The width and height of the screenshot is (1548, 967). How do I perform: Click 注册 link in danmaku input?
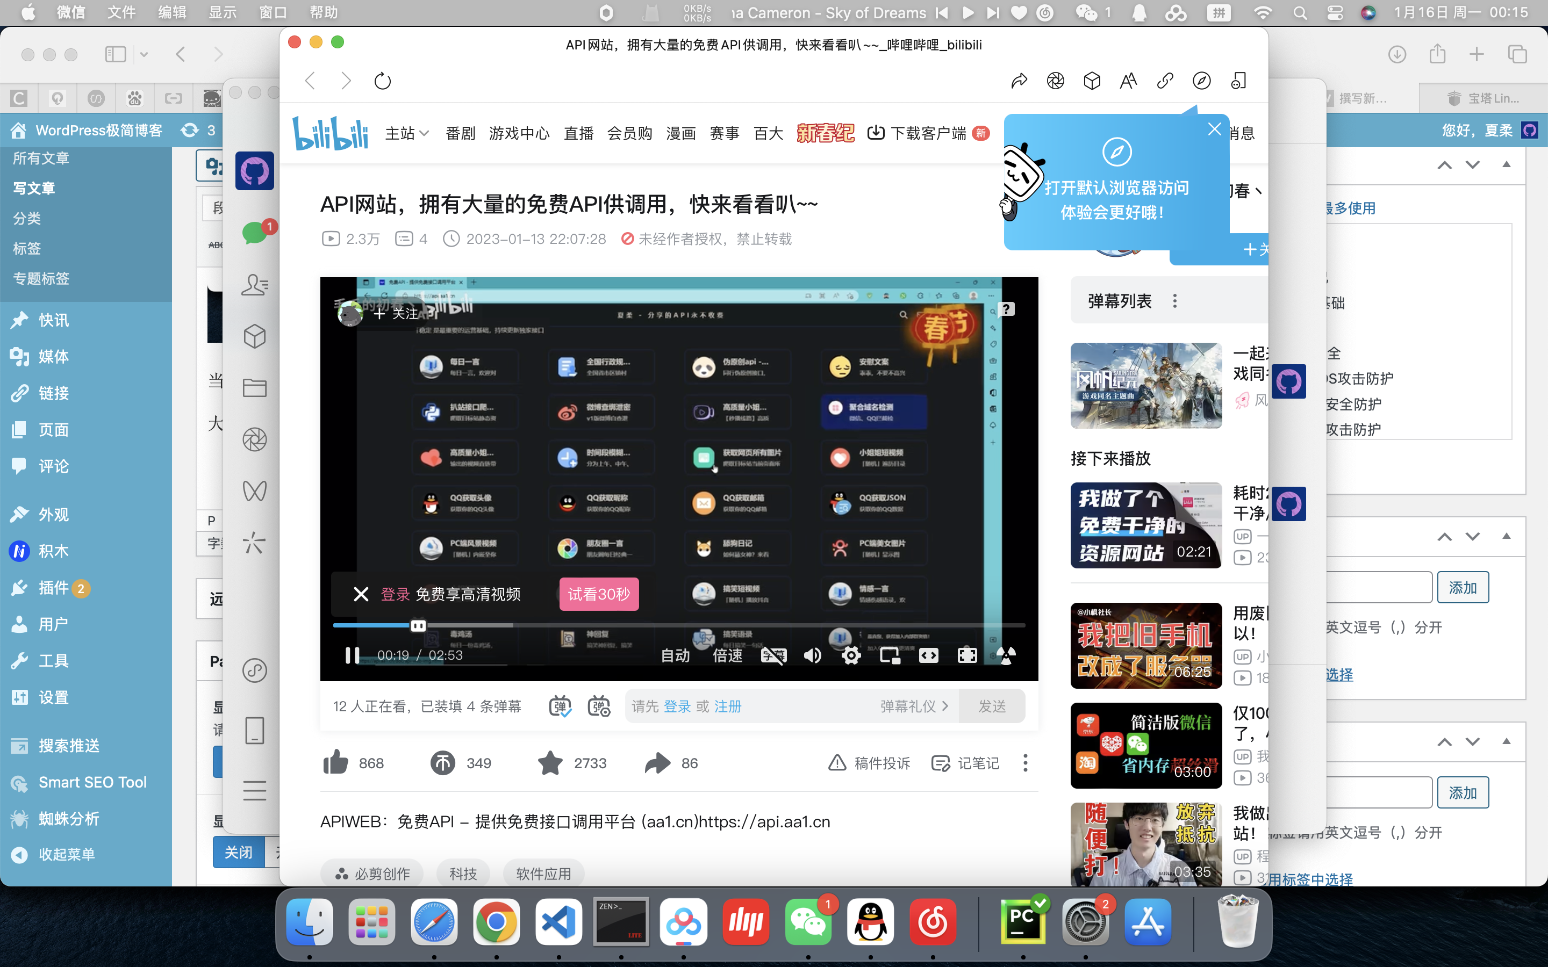[x=728, y=706]
